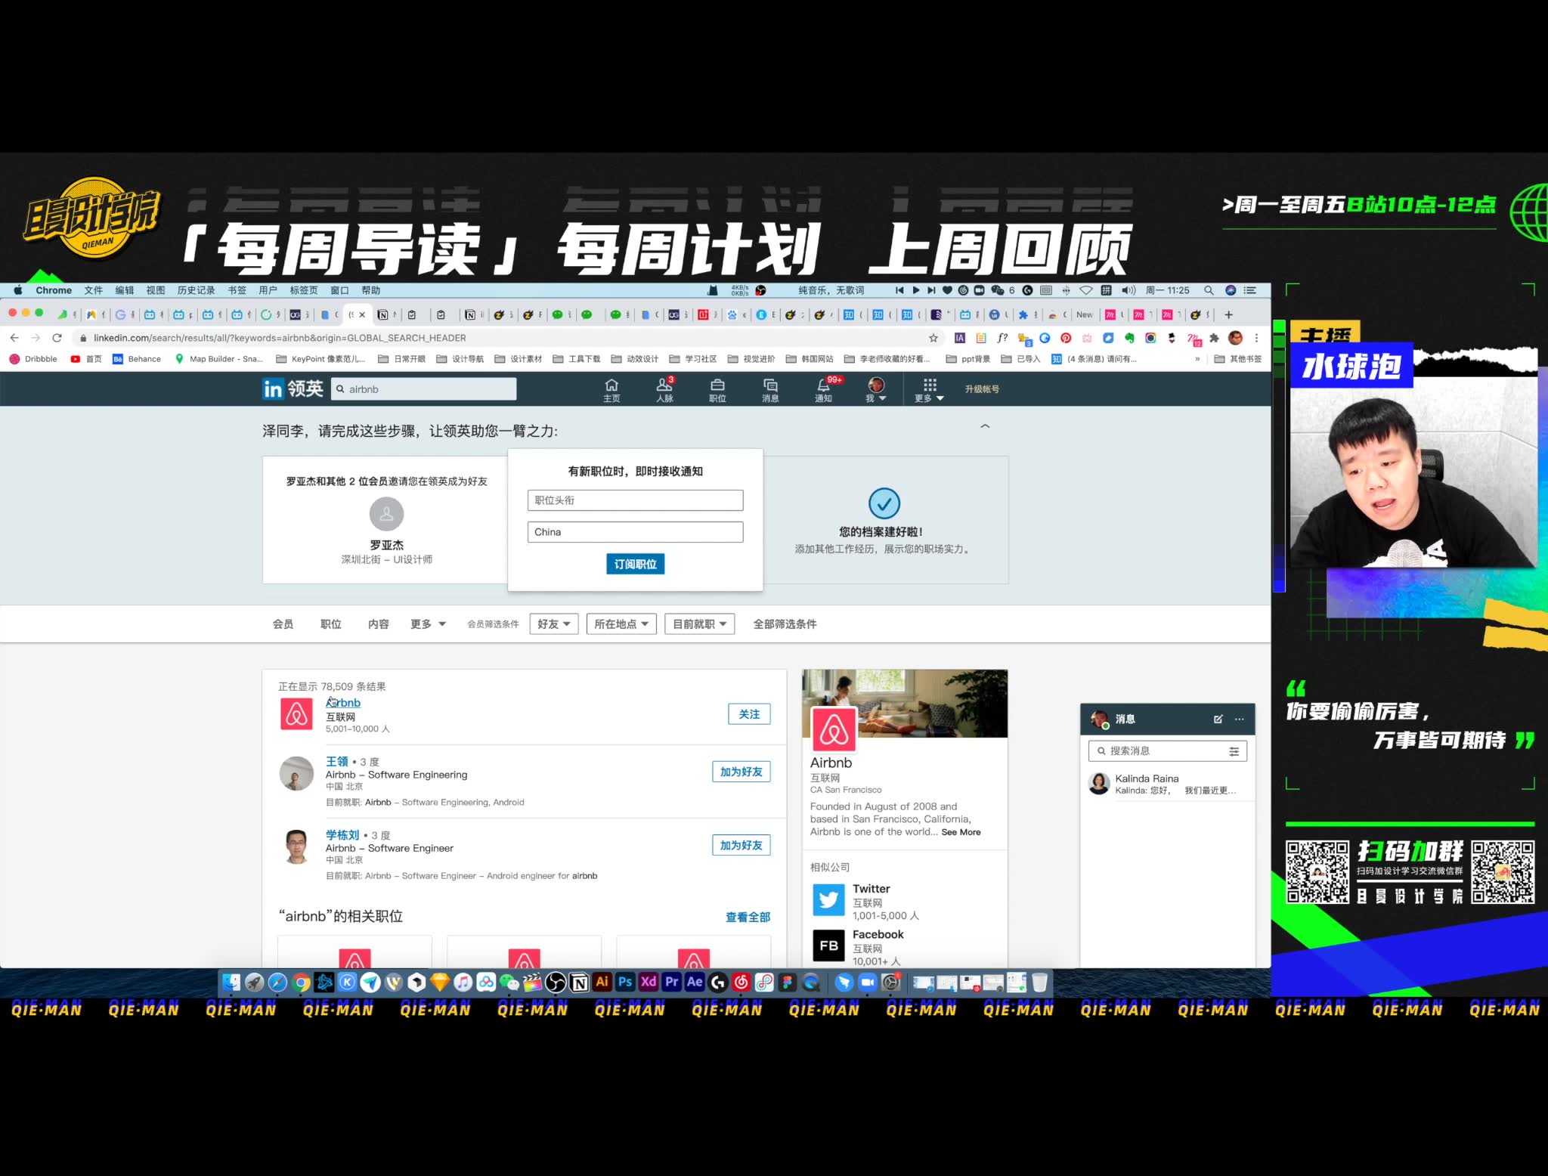The width and height of the screenshot is (1548, 1176).
Task: Click the LinkedIn 领英 logo
Action: pyautogui.click(x=293, y=388)
